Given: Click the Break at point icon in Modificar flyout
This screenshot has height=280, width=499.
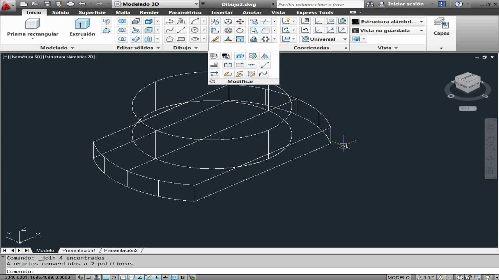Looking at the screenshot, I should click(240, 65).
